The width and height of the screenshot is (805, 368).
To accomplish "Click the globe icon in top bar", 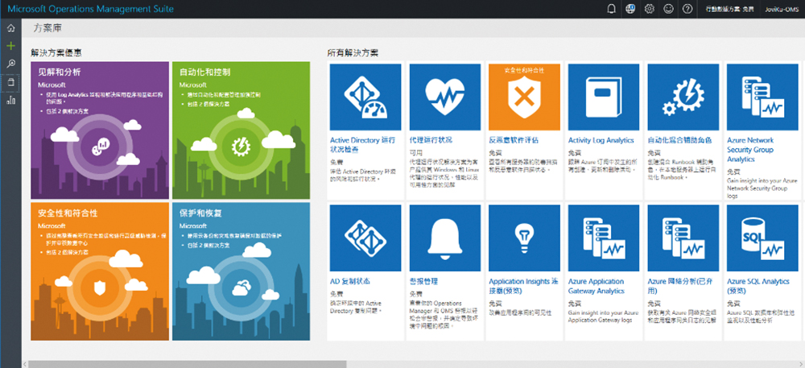I will pos(630,9).
